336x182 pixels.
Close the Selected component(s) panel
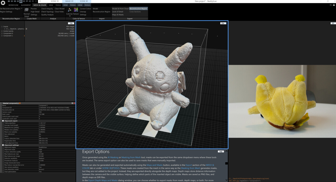pyautogui.click(x=74, y=103)
